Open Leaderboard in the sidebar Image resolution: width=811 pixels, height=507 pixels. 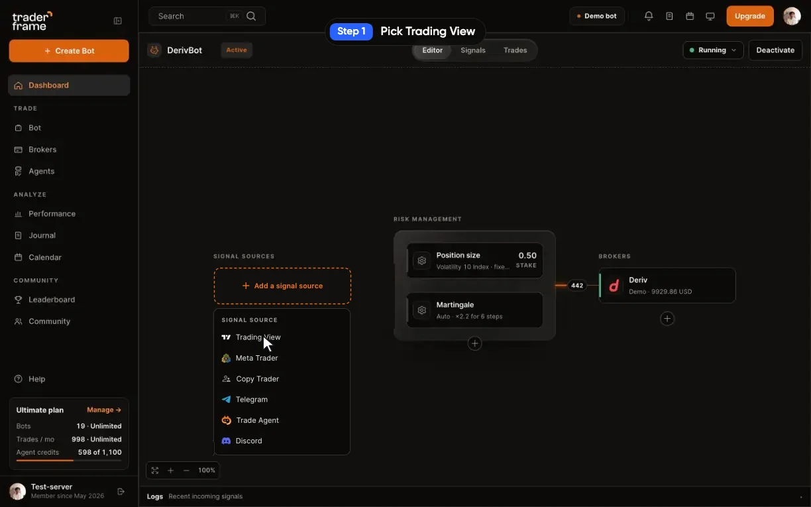[69, 300]
